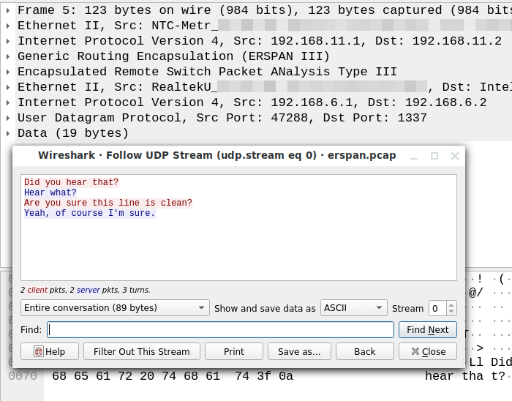This screenshot has height=401, width=512.
Task: Select the 'Did you hear that?' stream line
Action: (71, 182)
